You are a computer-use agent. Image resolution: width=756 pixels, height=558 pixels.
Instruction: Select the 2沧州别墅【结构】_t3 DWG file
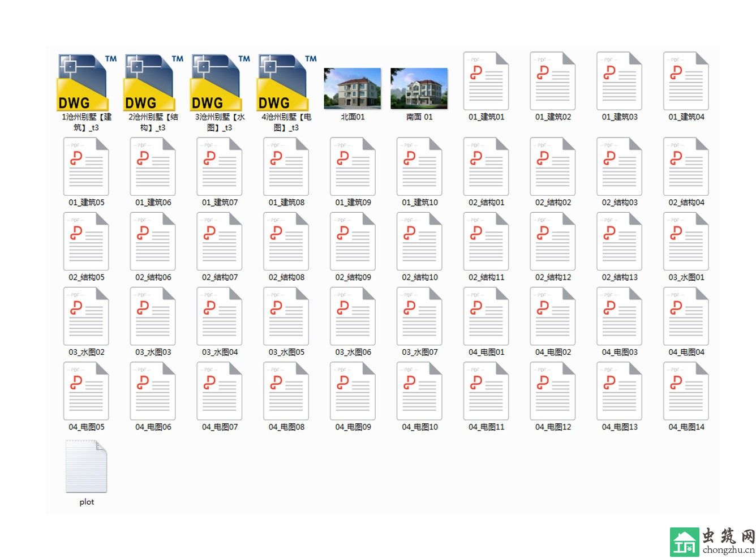click(153, 83)
